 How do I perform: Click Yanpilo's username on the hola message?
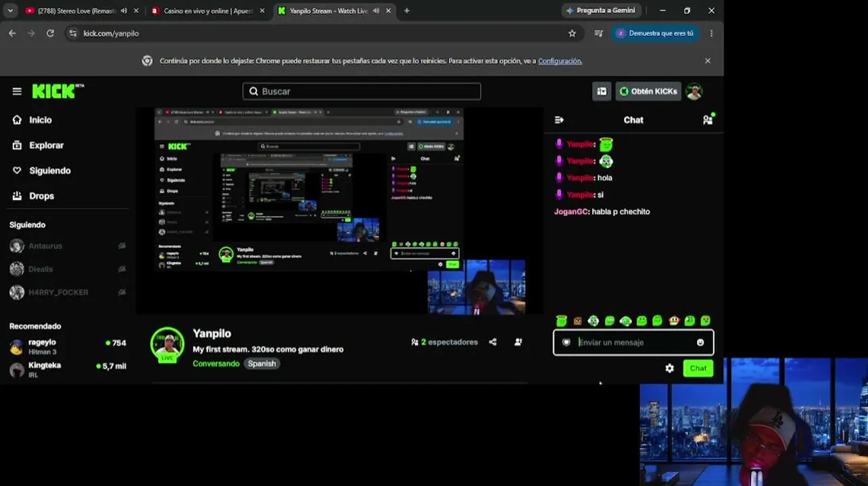(x=580, y=178)
